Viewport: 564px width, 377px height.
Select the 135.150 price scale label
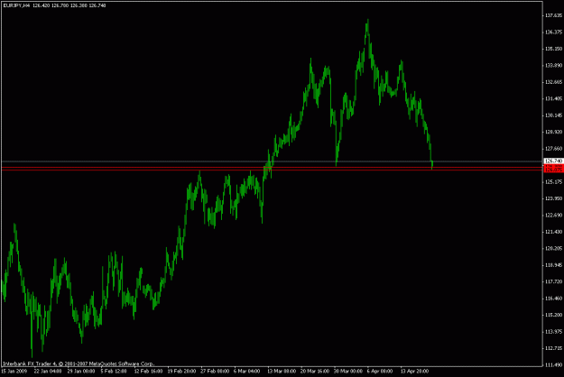[553, 49]
